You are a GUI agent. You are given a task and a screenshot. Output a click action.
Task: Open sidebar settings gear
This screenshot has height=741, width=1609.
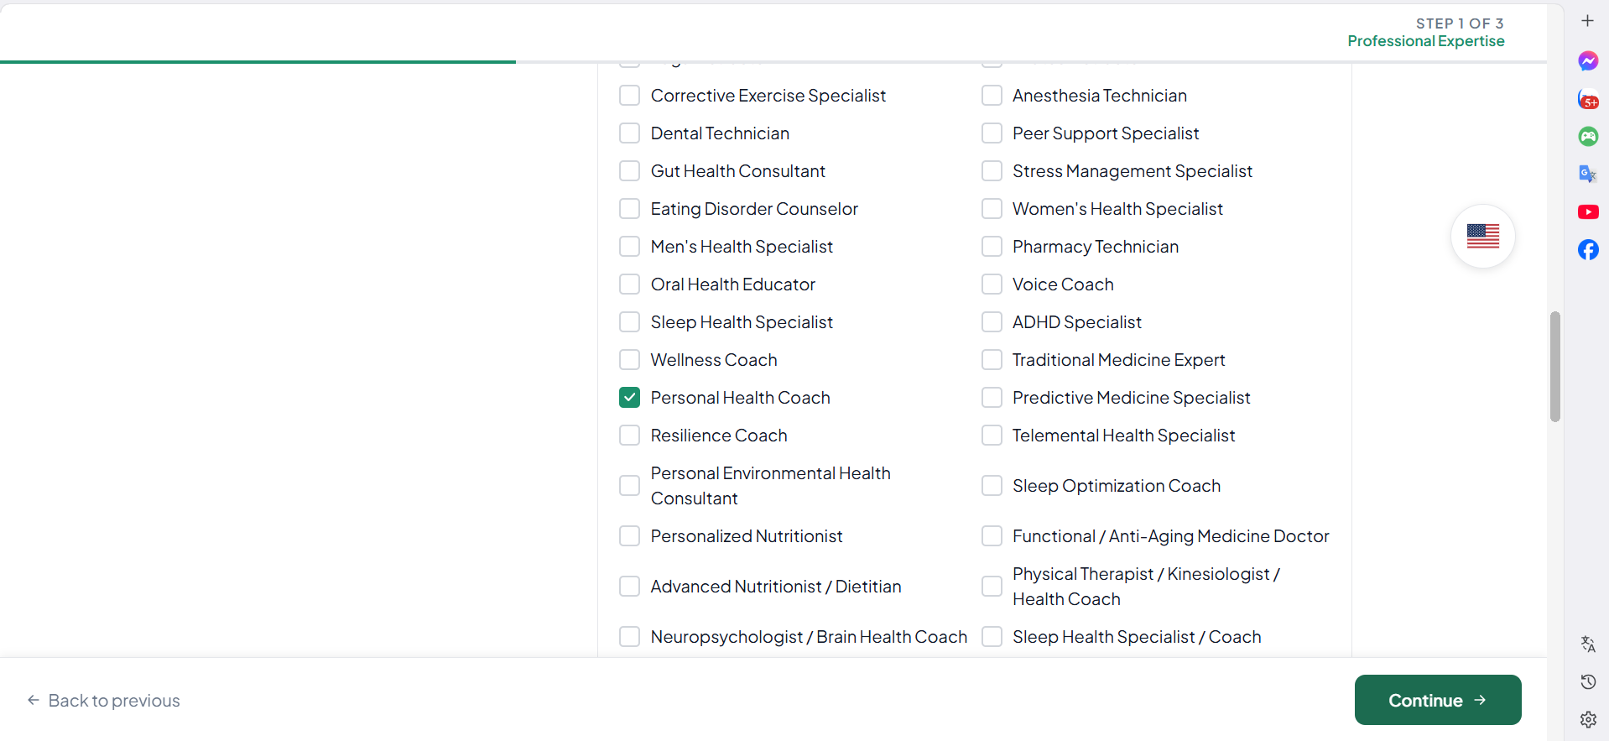pyautogui.click(x=1588, y=719)
